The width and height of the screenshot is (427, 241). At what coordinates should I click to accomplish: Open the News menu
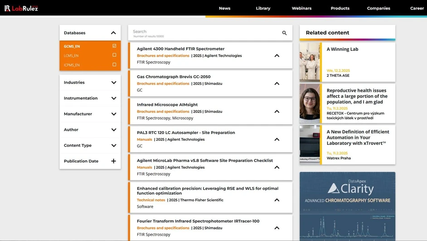[x=225, y=8]
